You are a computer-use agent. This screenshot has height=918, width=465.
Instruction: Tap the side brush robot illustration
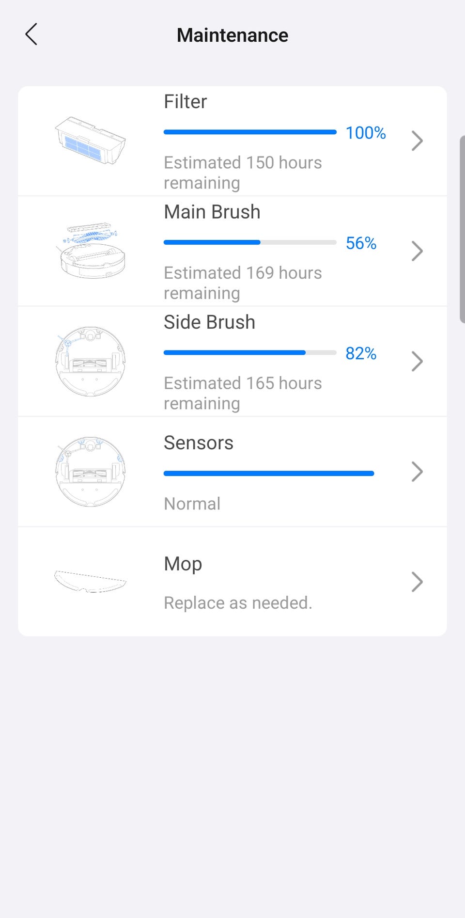click(x=91, y=361)
